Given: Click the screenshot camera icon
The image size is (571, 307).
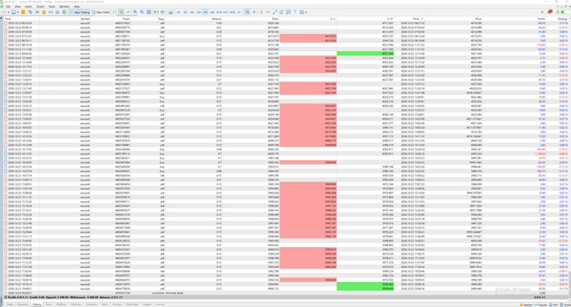Looking at the screenshot, I should (170, 12).
